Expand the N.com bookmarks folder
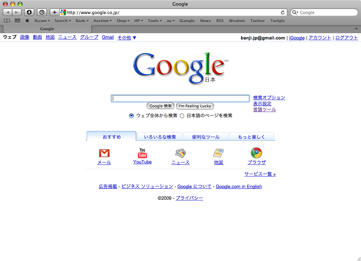The height and width of the screenshot is (261, 361). (x=42, y=21)
